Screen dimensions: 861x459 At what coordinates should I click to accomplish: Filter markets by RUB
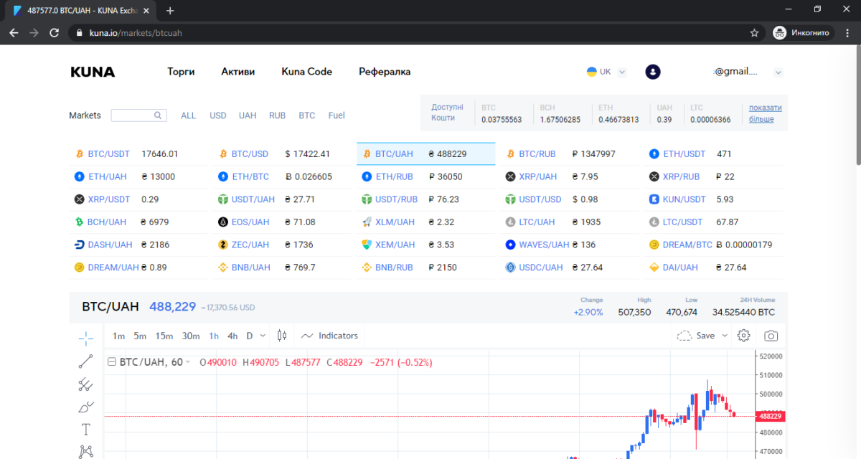click(x=277, y=115)
